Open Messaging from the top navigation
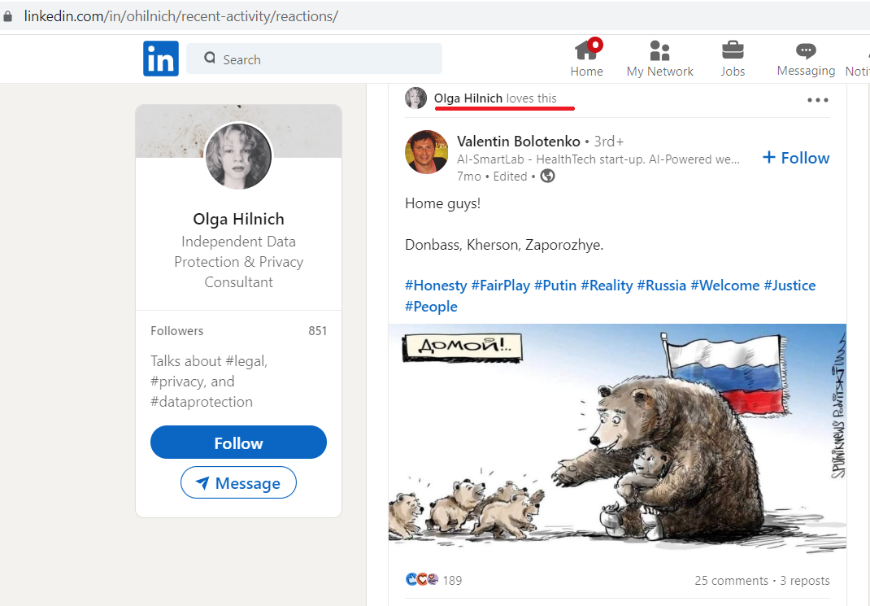The image size is (870, 606). (x=806, y=59)
